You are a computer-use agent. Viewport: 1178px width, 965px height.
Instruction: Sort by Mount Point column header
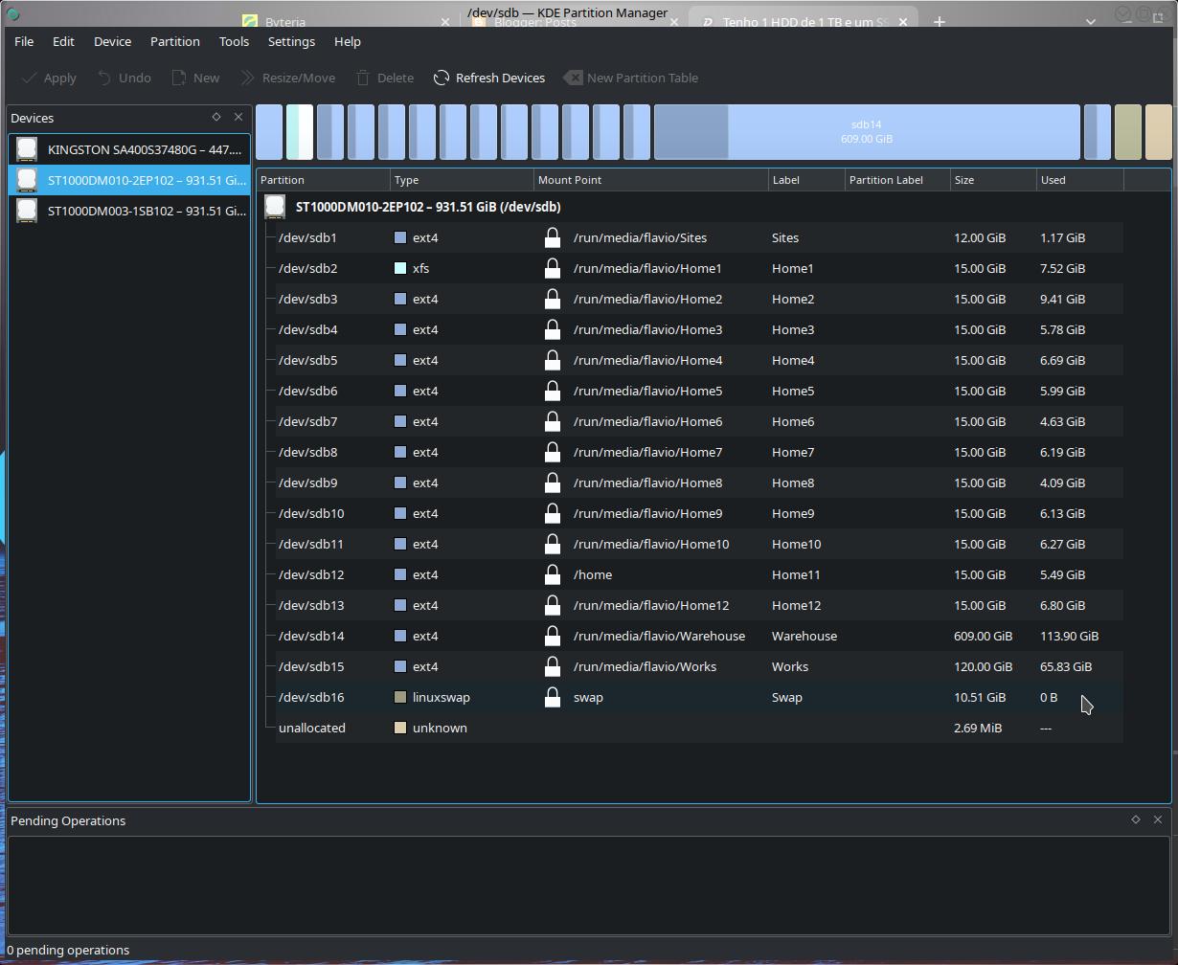(x=651, y=180)
